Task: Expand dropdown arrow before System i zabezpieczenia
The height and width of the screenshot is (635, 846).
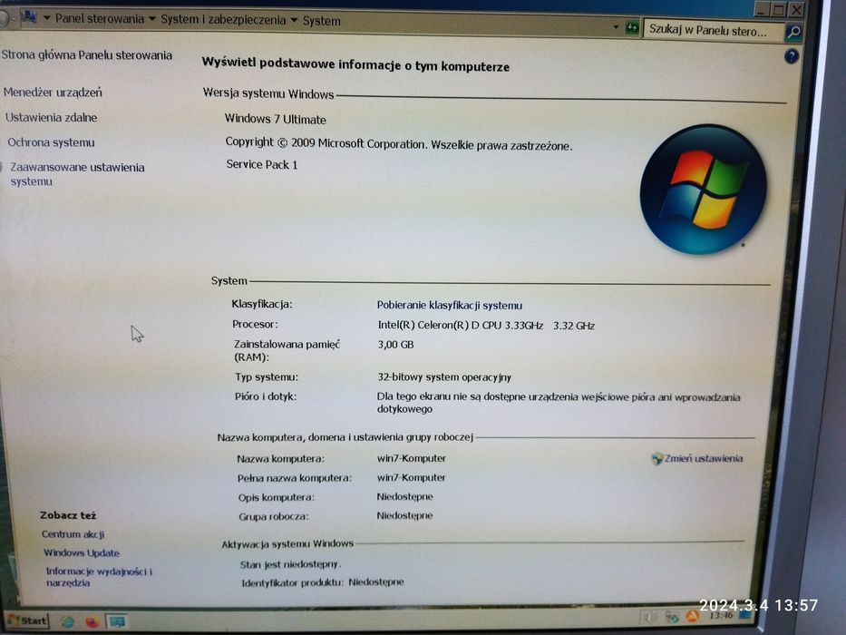Action: point(152,19)
